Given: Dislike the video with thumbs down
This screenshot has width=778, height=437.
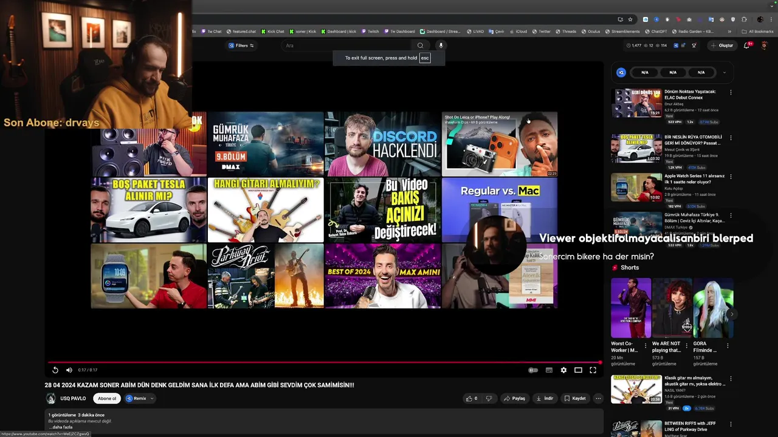Looking at the screenshot, I should 488,399.
